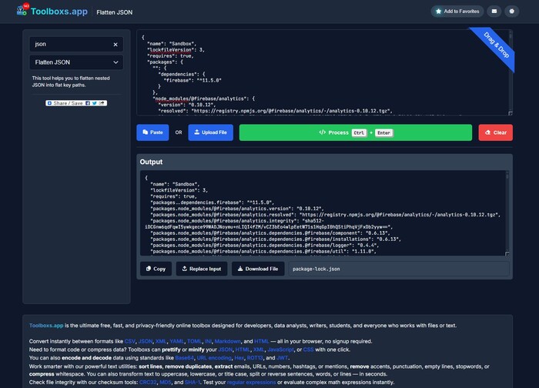The image size is (539, 388).
Task: Open the JavaScript link
Action: click(280, 350)
